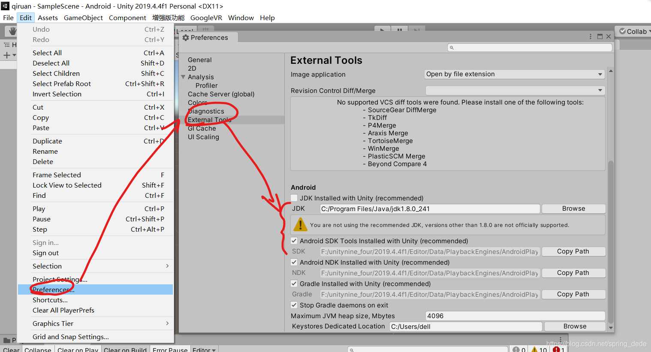Toggle Error Pause in console

(x=170, y=349)
